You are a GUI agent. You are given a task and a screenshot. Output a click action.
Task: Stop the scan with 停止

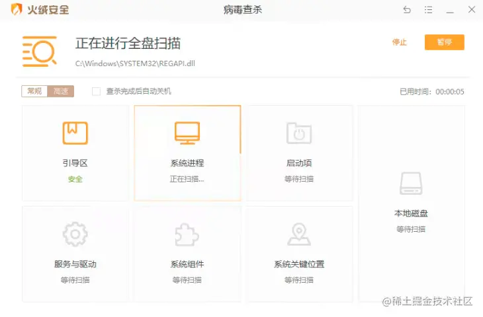tap(400, 42)
